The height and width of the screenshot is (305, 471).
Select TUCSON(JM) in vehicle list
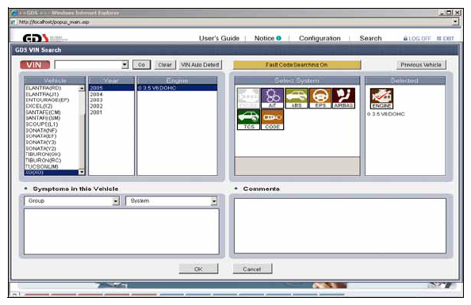pos(42,166)
